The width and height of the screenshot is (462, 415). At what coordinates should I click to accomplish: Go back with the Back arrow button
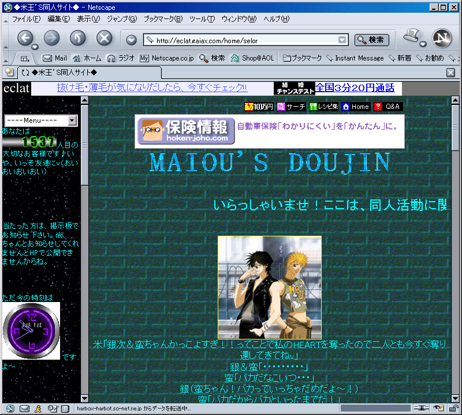coord(25,38)
